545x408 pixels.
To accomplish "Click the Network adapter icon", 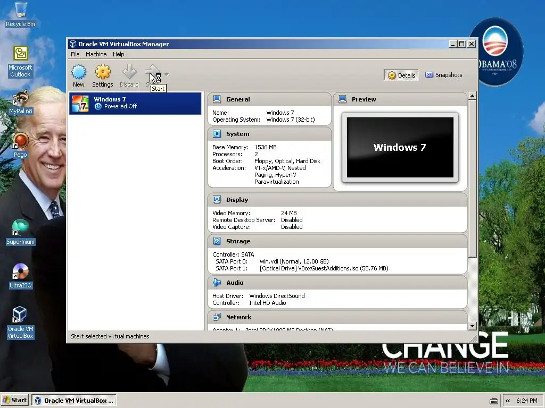I will [217, 317].
